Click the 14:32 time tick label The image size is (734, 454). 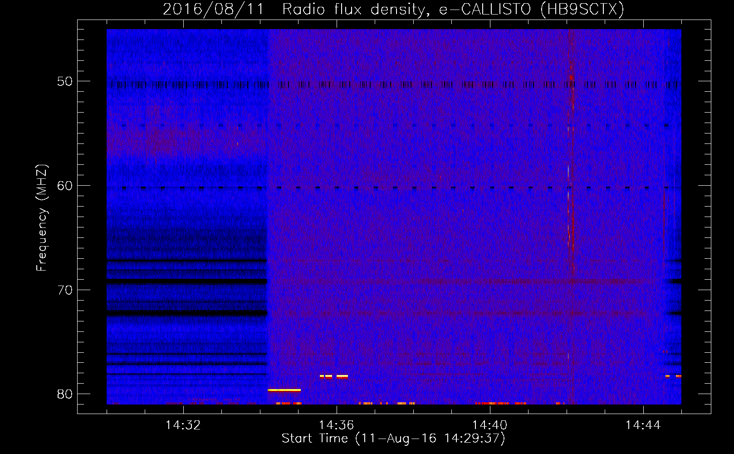click(x=183, y=425)
